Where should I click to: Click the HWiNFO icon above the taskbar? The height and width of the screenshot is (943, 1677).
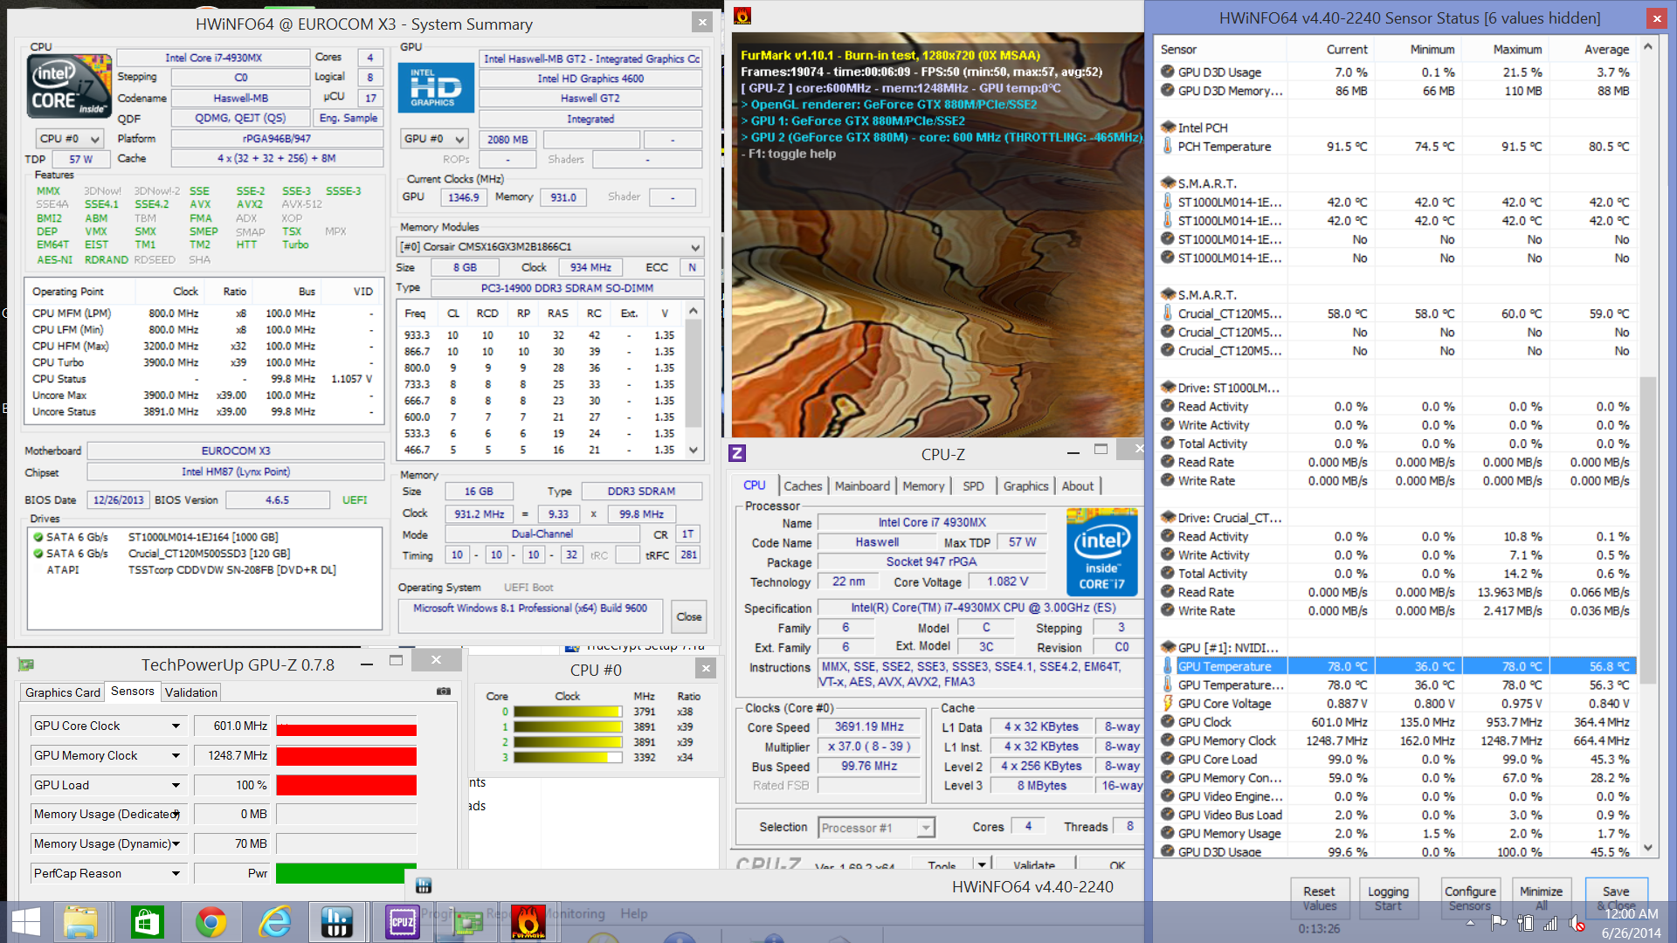(x=424, y=885)
